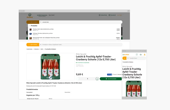Select the 'Angaben pro 100 g' heading
The width and height of the screenshot is (170, 110).
[x=33, y=95]
